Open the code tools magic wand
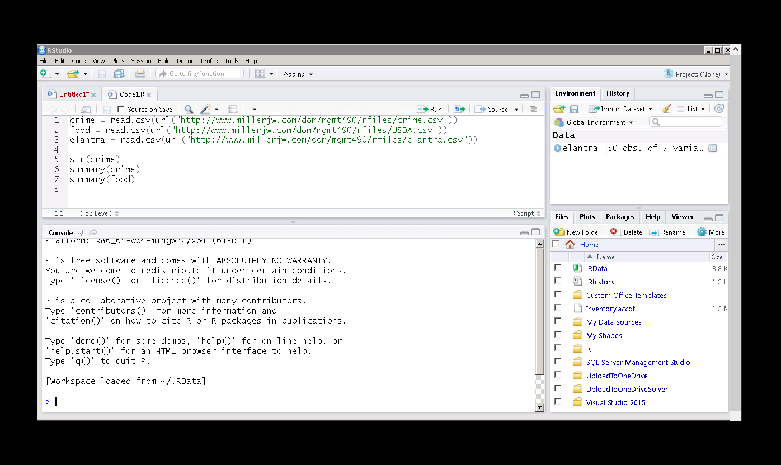This screenshot has width=781, height=465. pyautogui.click(x=206, y=110)
